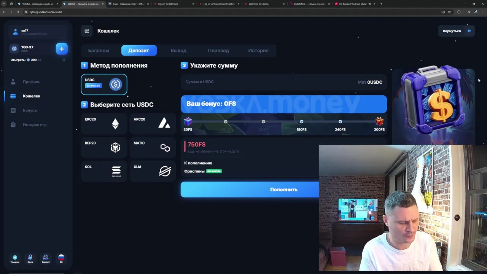The width and height of the screenshot is (487, 274).
Task: Pick XLM Stellar network
Action: coord(153,171)
